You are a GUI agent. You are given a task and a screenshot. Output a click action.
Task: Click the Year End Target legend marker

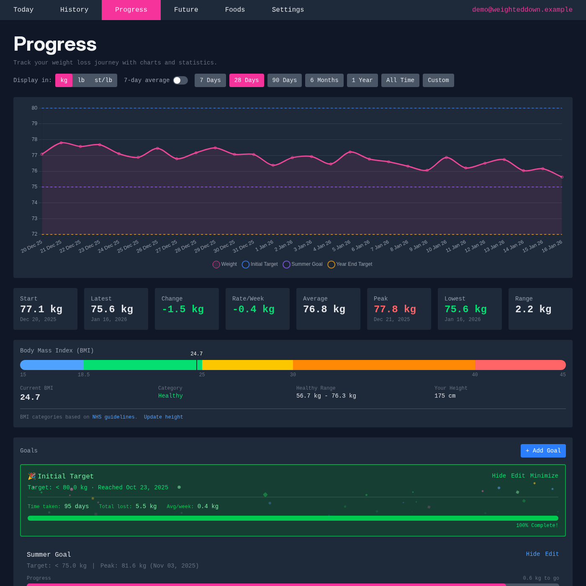click(x=331, y=265)
